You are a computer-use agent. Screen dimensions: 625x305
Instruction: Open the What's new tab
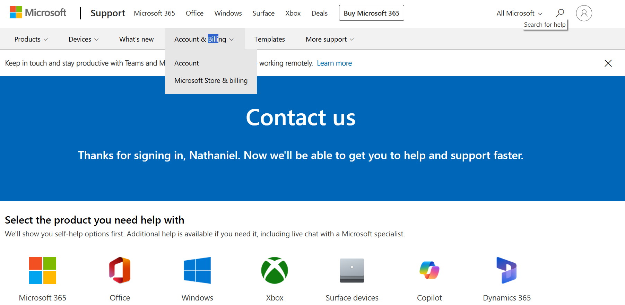pyautogui.click(x=137, y=39)
